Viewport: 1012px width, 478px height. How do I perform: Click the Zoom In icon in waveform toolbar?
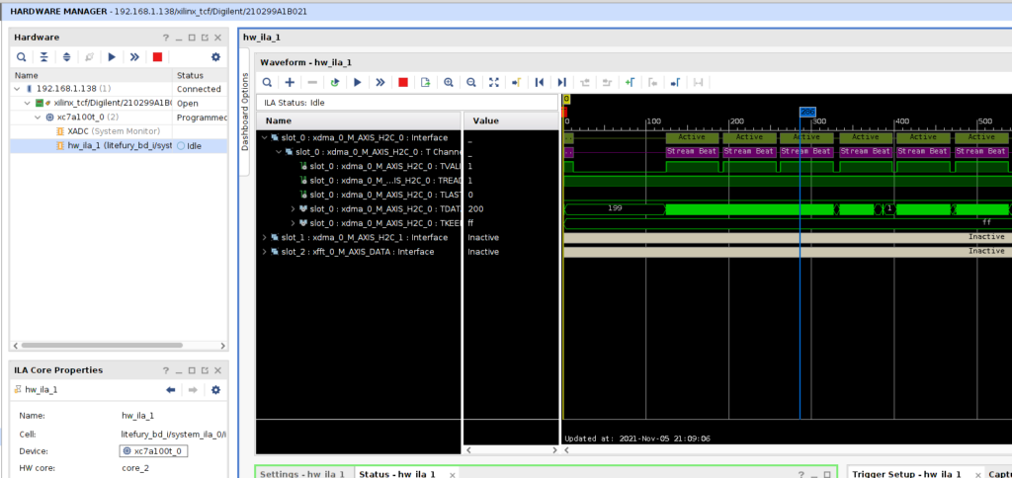coord(449,83)
